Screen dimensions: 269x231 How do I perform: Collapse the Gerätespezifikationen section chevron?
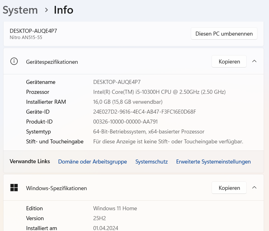click(x=254, y=61)
